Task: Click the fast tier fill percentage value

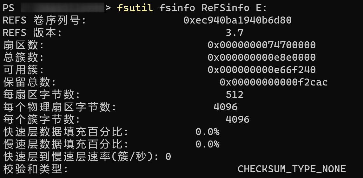Action: pyautogui.click(x=208, y=132)
